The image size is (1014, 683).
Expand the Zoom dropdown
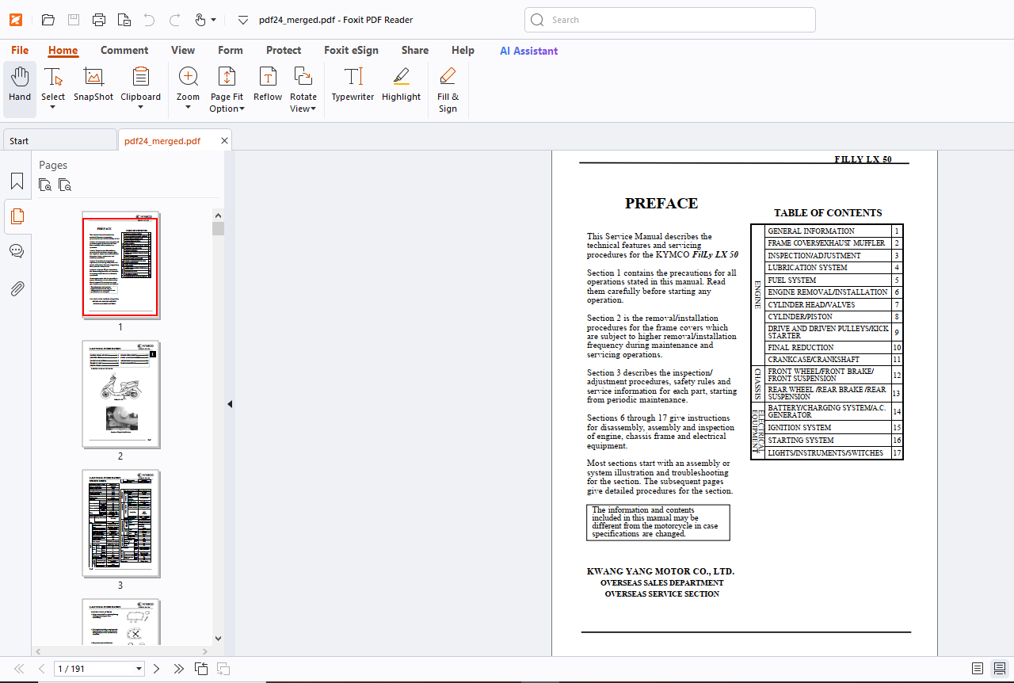click(188, 109)
